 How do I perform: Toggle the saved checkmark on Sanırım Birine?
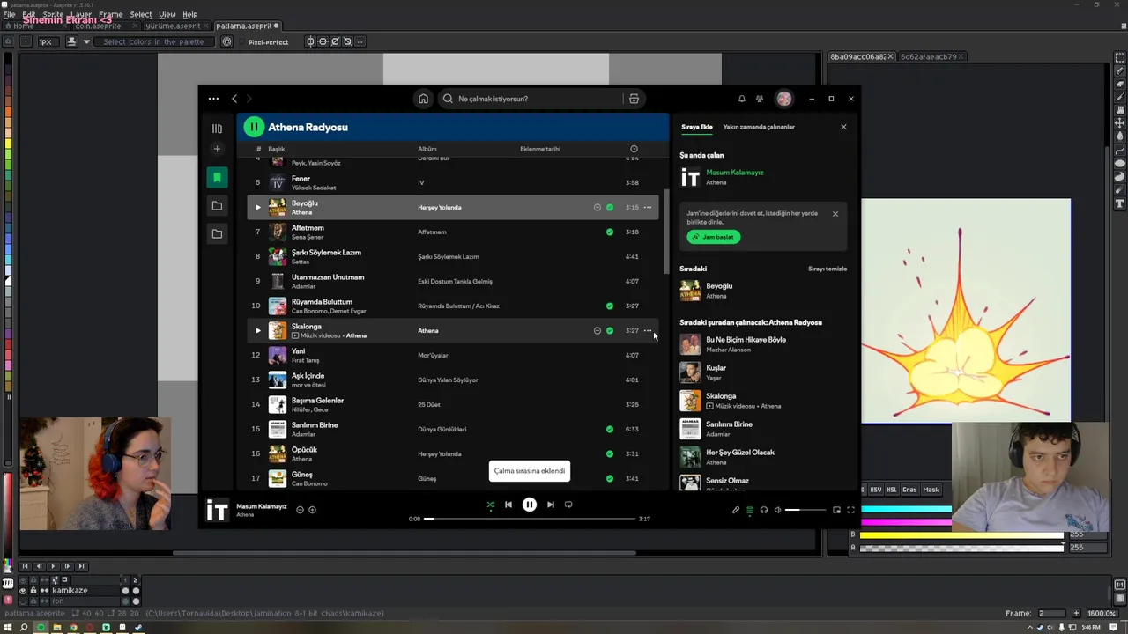click(610, 429)
